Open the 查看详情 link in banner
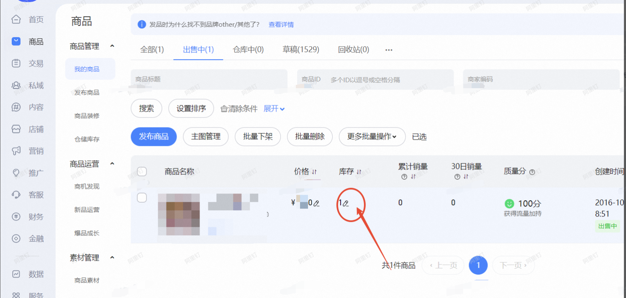 [x=281, y=24]
